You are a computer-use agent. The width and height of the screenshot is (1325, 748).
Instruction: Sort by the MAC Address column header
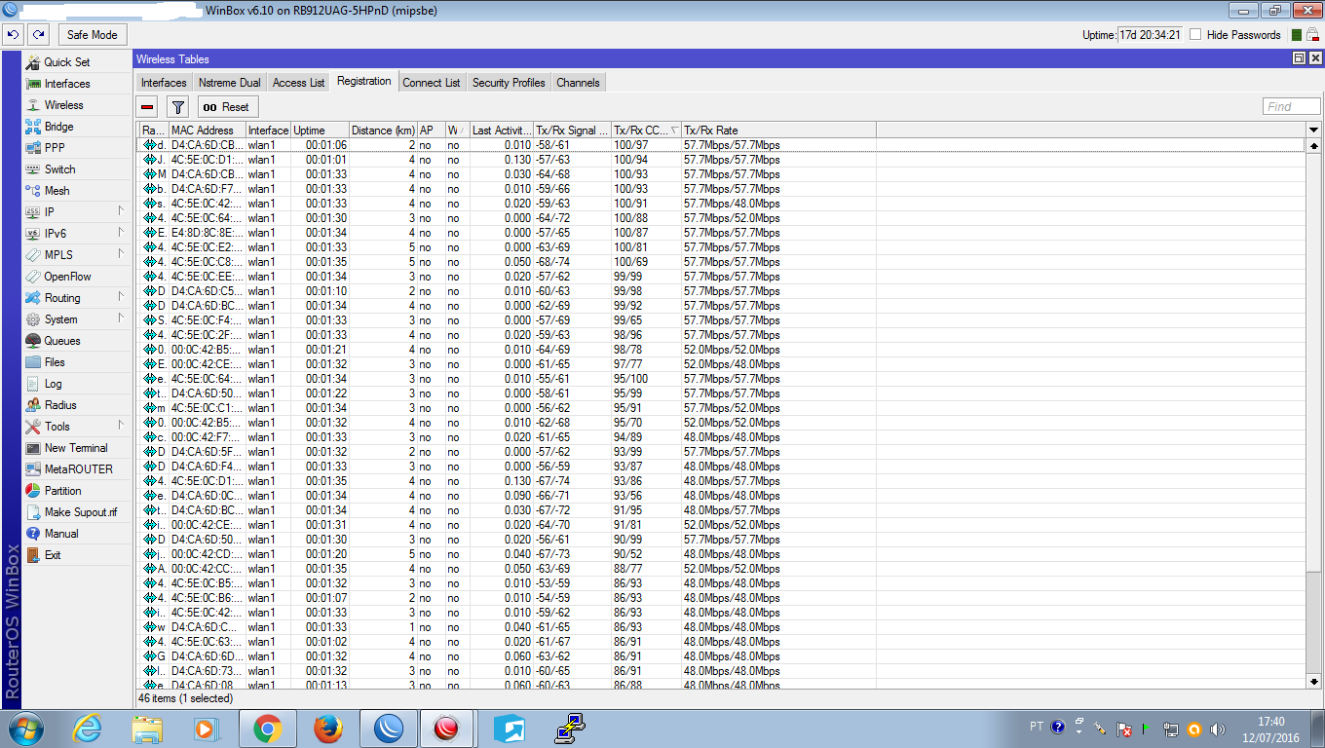[207, 131]
